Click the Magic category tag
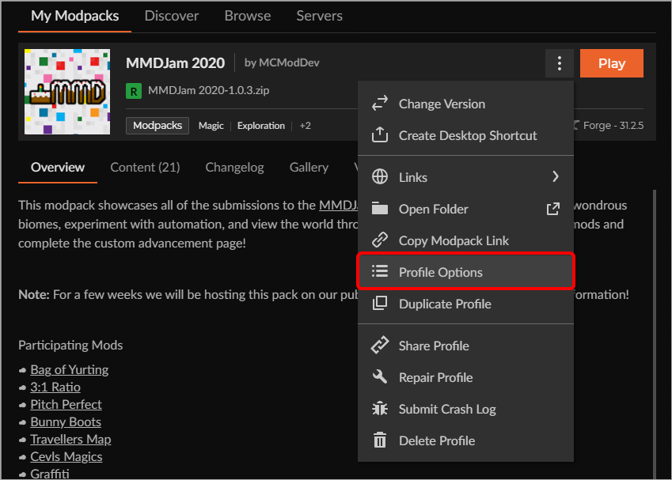The height and width of the screenshot is (480, 672). pos(211,126)
